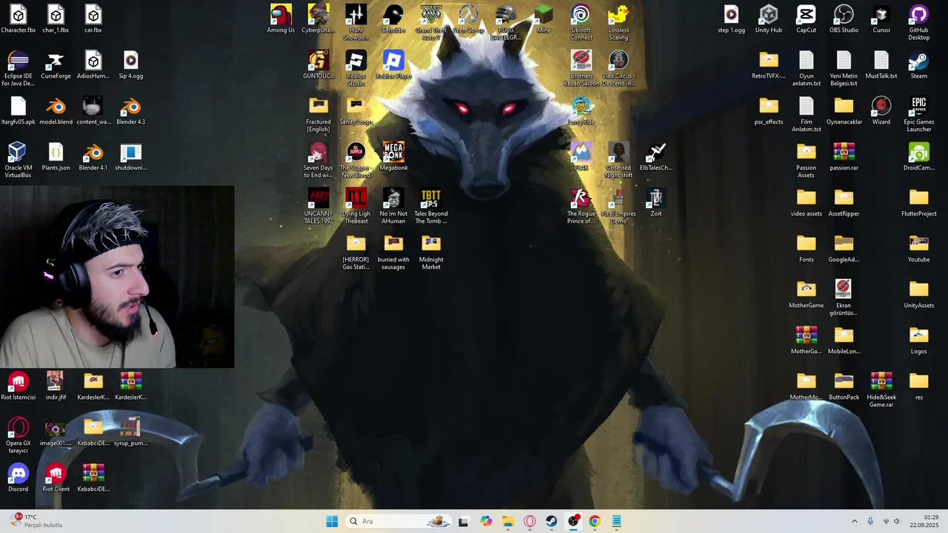
Task: Select the Beholder game shortcut
Action: pos(393,19)
